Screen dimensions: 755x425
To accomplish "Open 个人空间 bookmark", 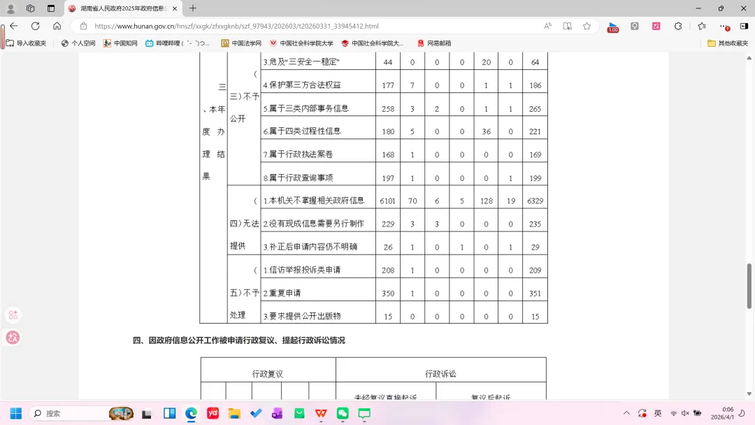I will [x=78, y=43].
